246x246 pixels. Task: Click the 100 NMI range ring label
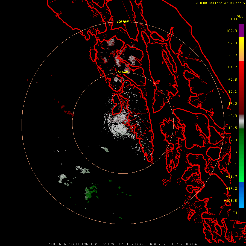click(x=123, y=22)
